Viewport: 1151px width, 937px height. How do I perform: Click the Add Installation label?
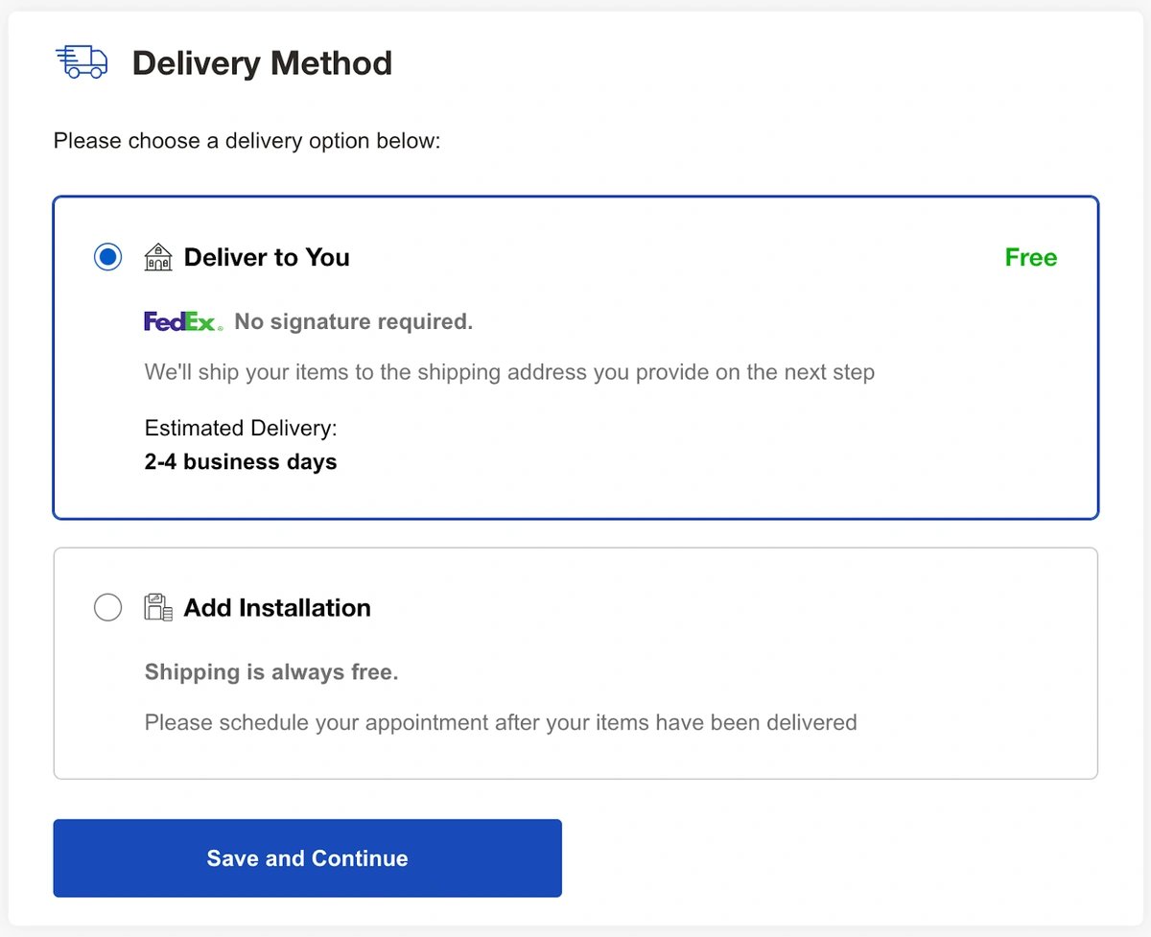pyautogui.click(x=277, y=608)
